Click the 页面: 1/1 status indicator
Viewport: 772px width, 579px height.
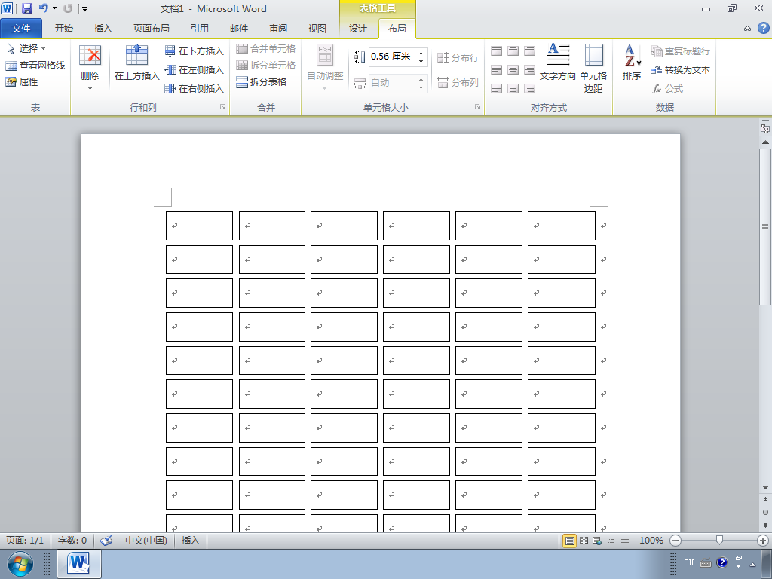pyautogui.click(x=25, y=541)
